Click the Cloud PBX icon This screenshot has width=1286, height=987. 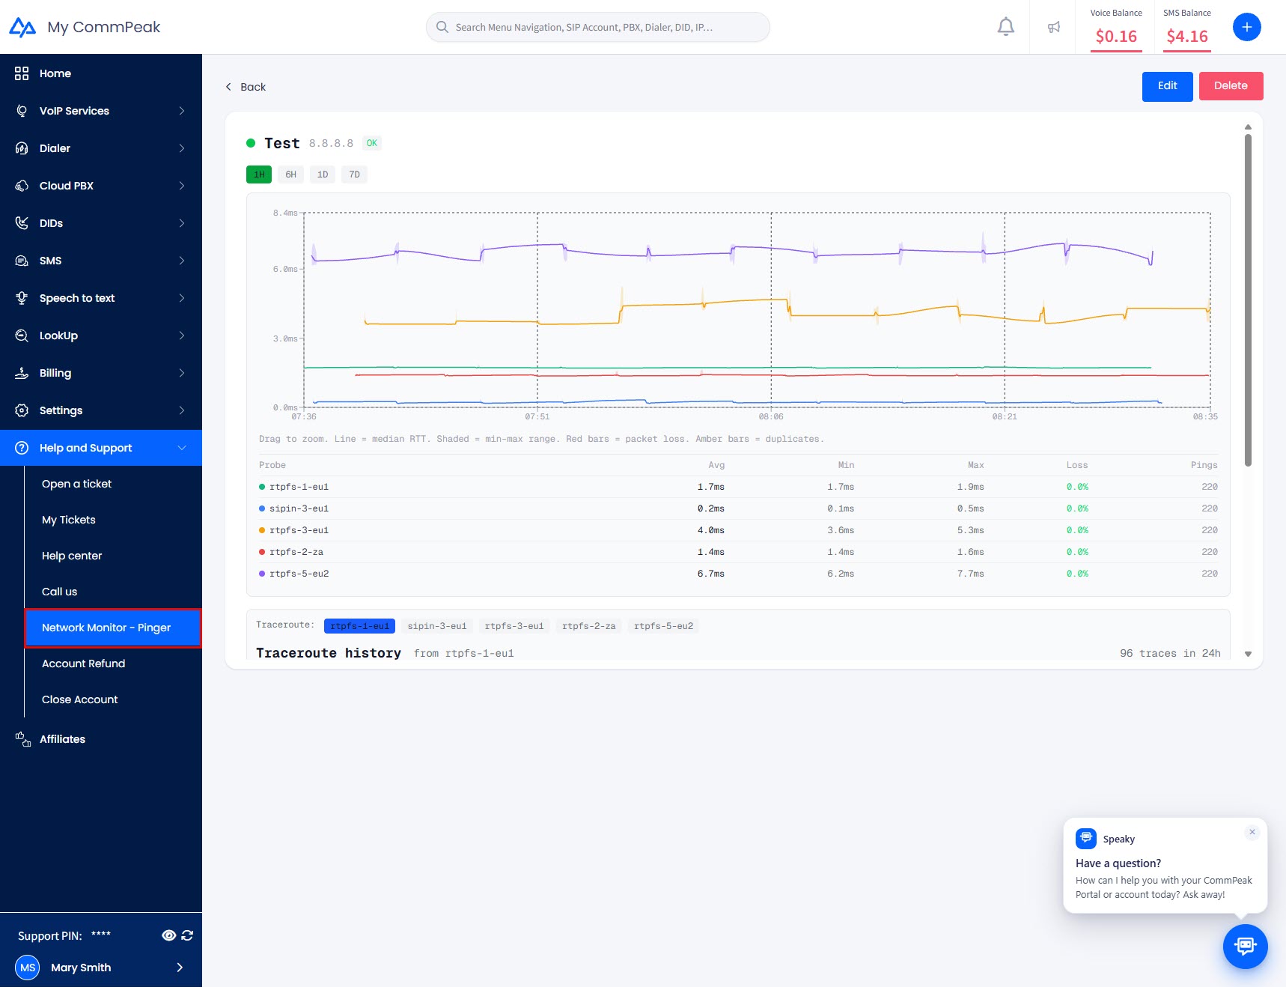[x=22, y=186]
